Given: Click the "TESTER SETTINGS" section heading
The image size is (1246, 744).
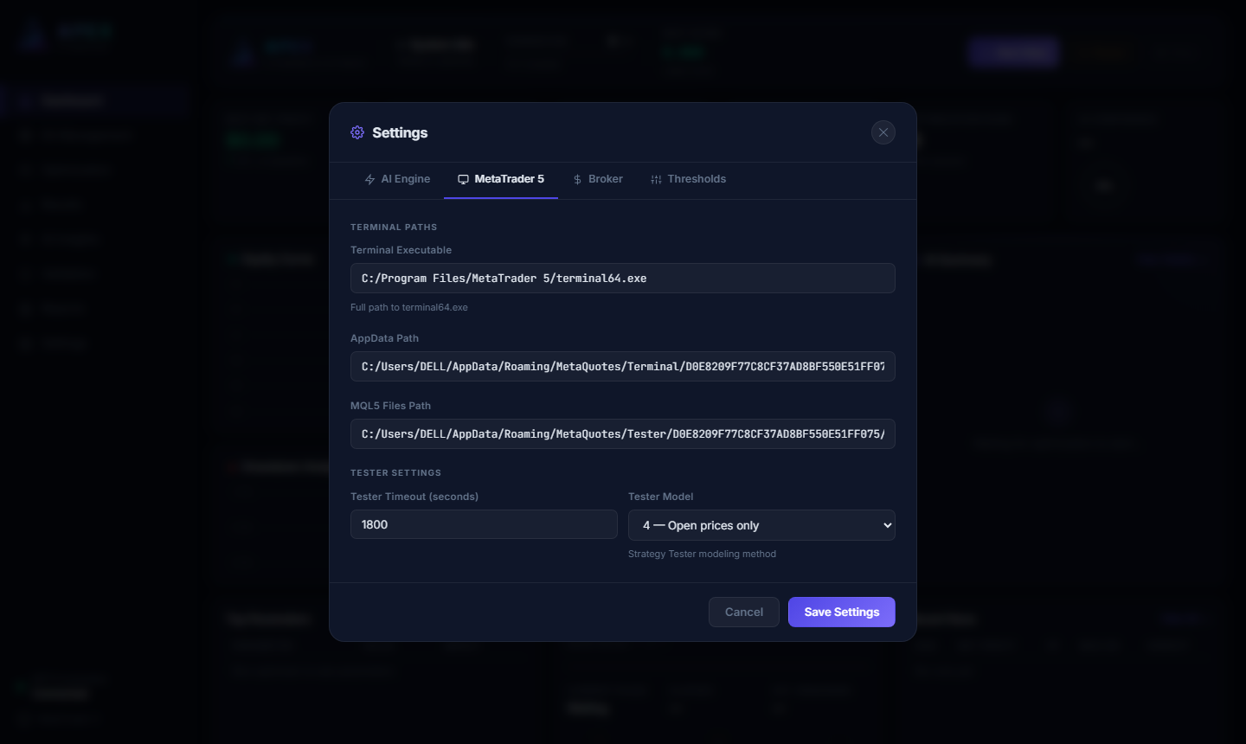Looking at the screenshot, I should (x=395, y=473).
